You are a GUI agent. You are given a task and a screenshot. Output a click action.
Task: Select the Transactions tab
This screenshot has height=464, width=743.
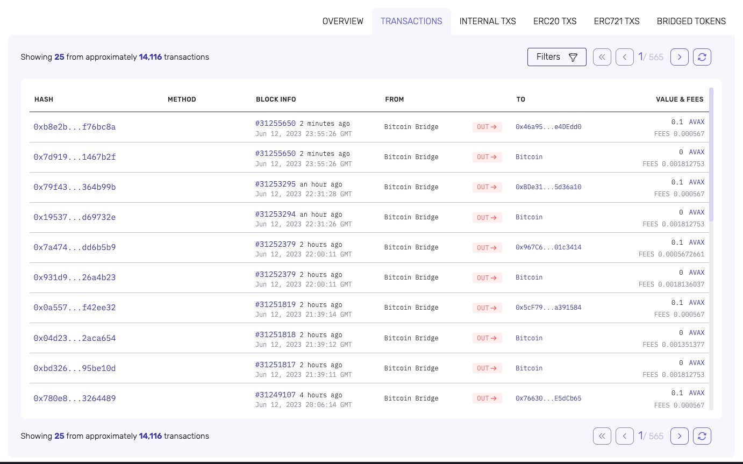click(x=411, y=22)
